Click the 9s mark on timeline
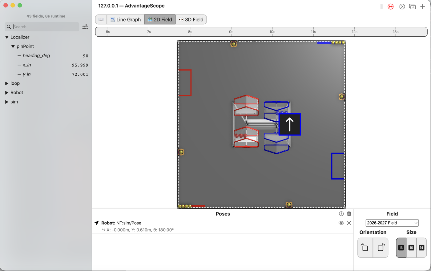The height and width of the screenshot is (271, 431). click(x=231, y=32)
